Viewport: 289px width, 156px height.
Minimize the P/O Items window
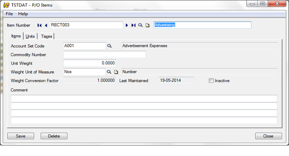[252, 4]
